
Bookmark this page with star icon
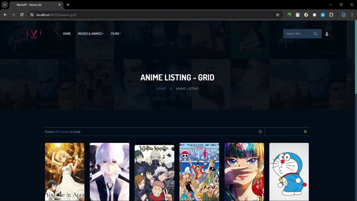tap(277, 15)
